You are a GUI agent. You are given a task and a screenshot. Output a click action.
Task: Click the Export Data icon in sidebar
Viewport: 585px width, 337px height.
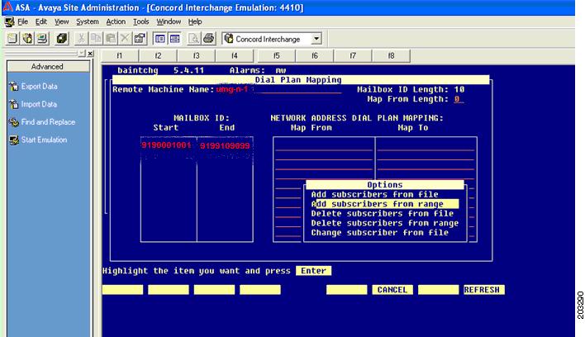coord(13,86)
